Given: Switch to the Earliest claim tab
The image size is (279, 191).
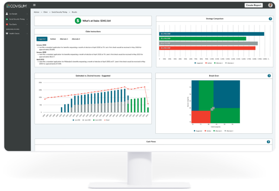Looking at the screenshot, I should pyautogui.click(x=53, y=39).
